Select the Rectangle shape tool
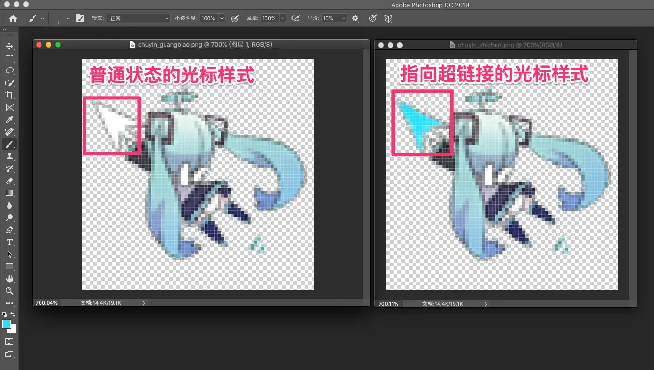The image size is (654, 370). point(9,266)
